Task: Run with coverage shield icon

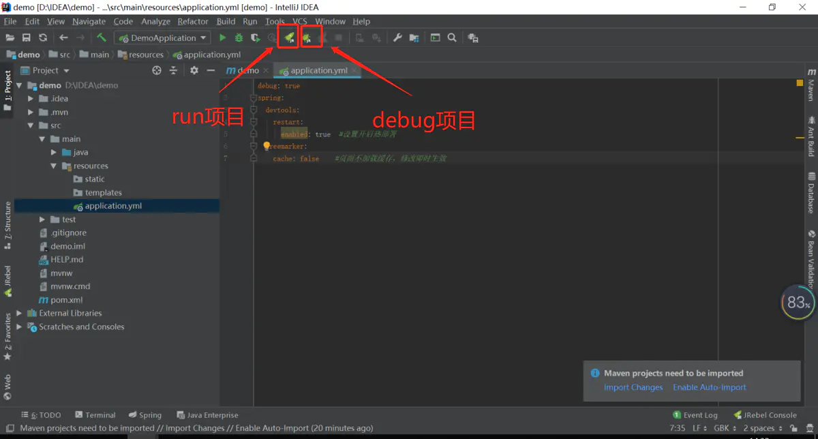Action: 256,38
